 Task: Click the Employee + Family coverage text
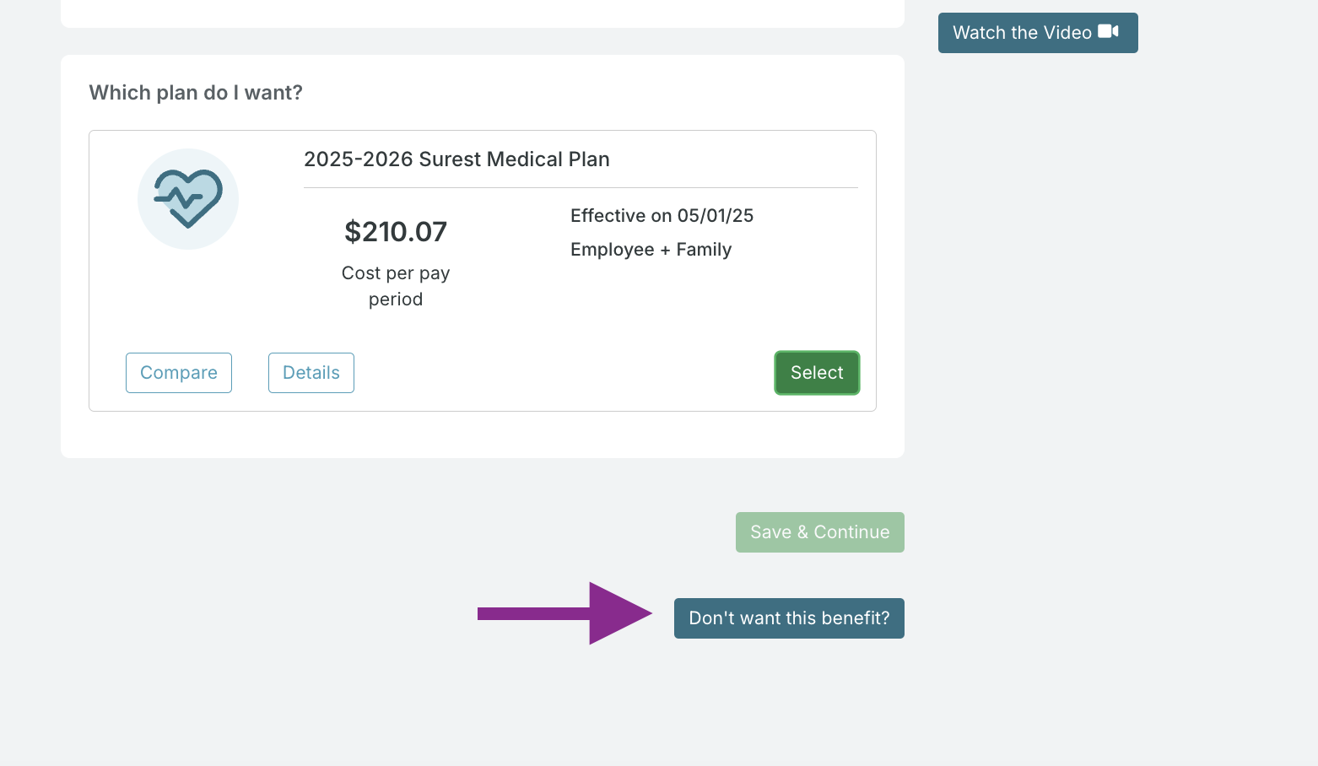[651, 250]
